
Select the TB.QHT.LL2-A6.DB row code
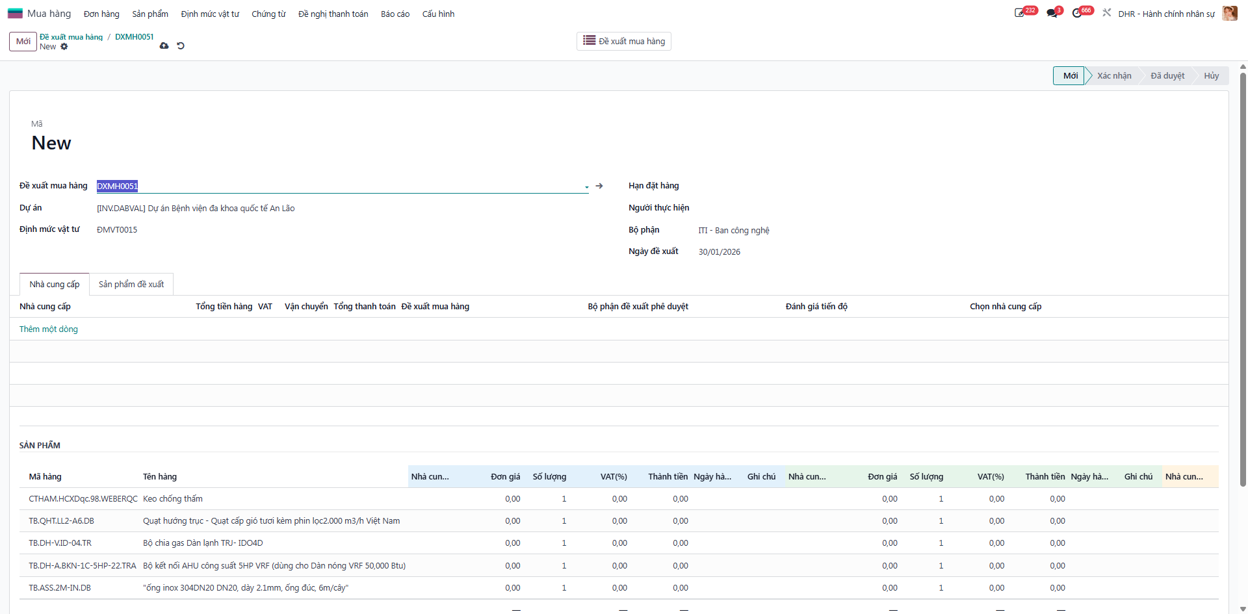coord(61,521)
